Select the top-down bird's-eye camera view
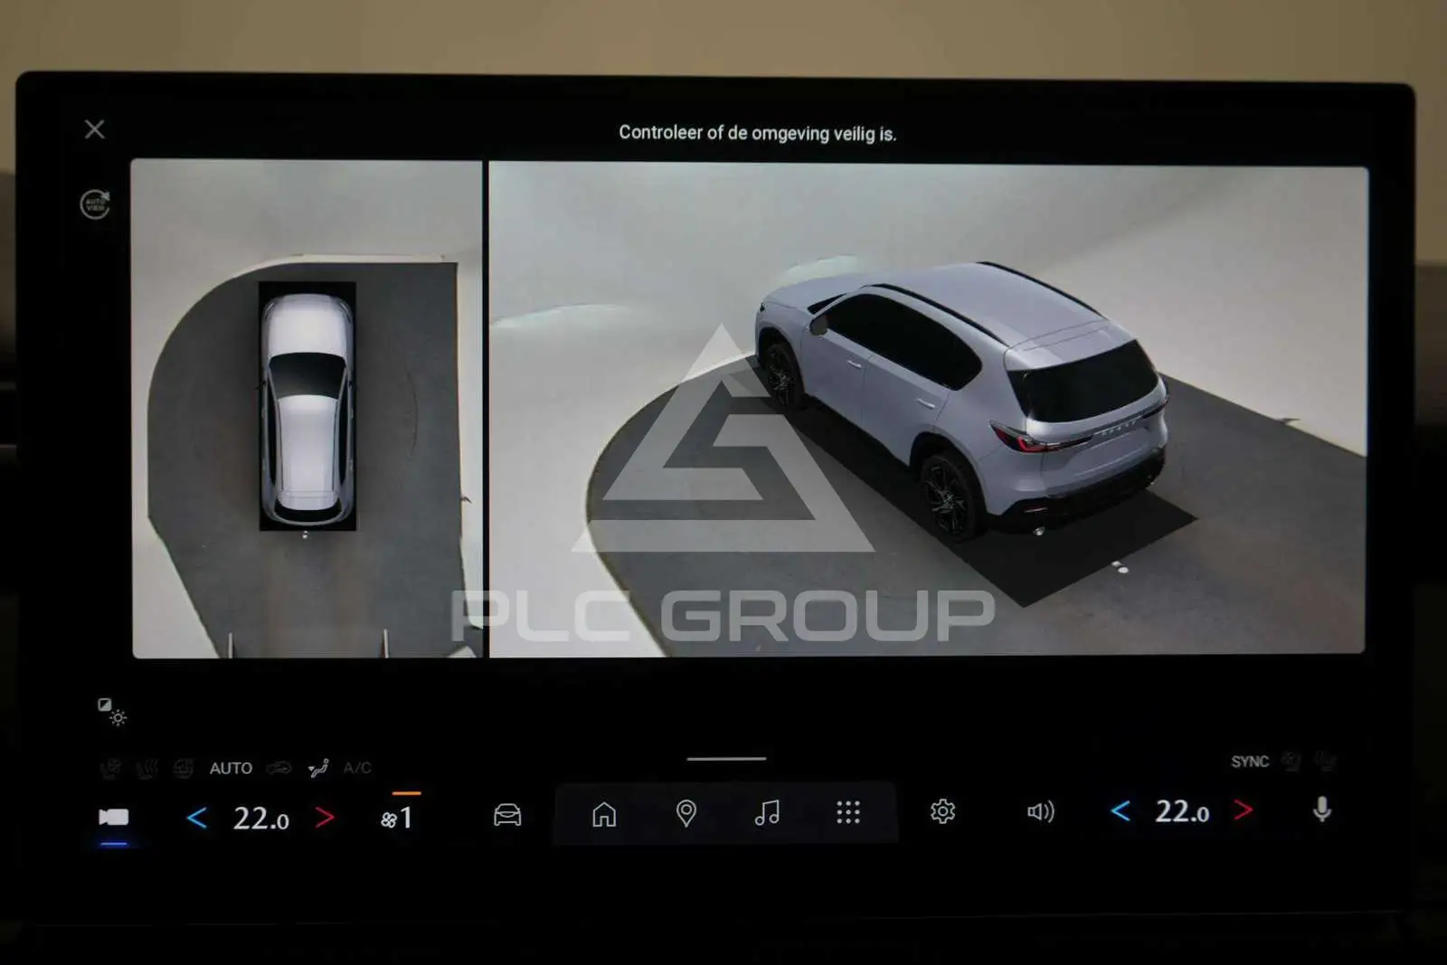Viewport: 1447px width, 965px height. click(307, 409)
